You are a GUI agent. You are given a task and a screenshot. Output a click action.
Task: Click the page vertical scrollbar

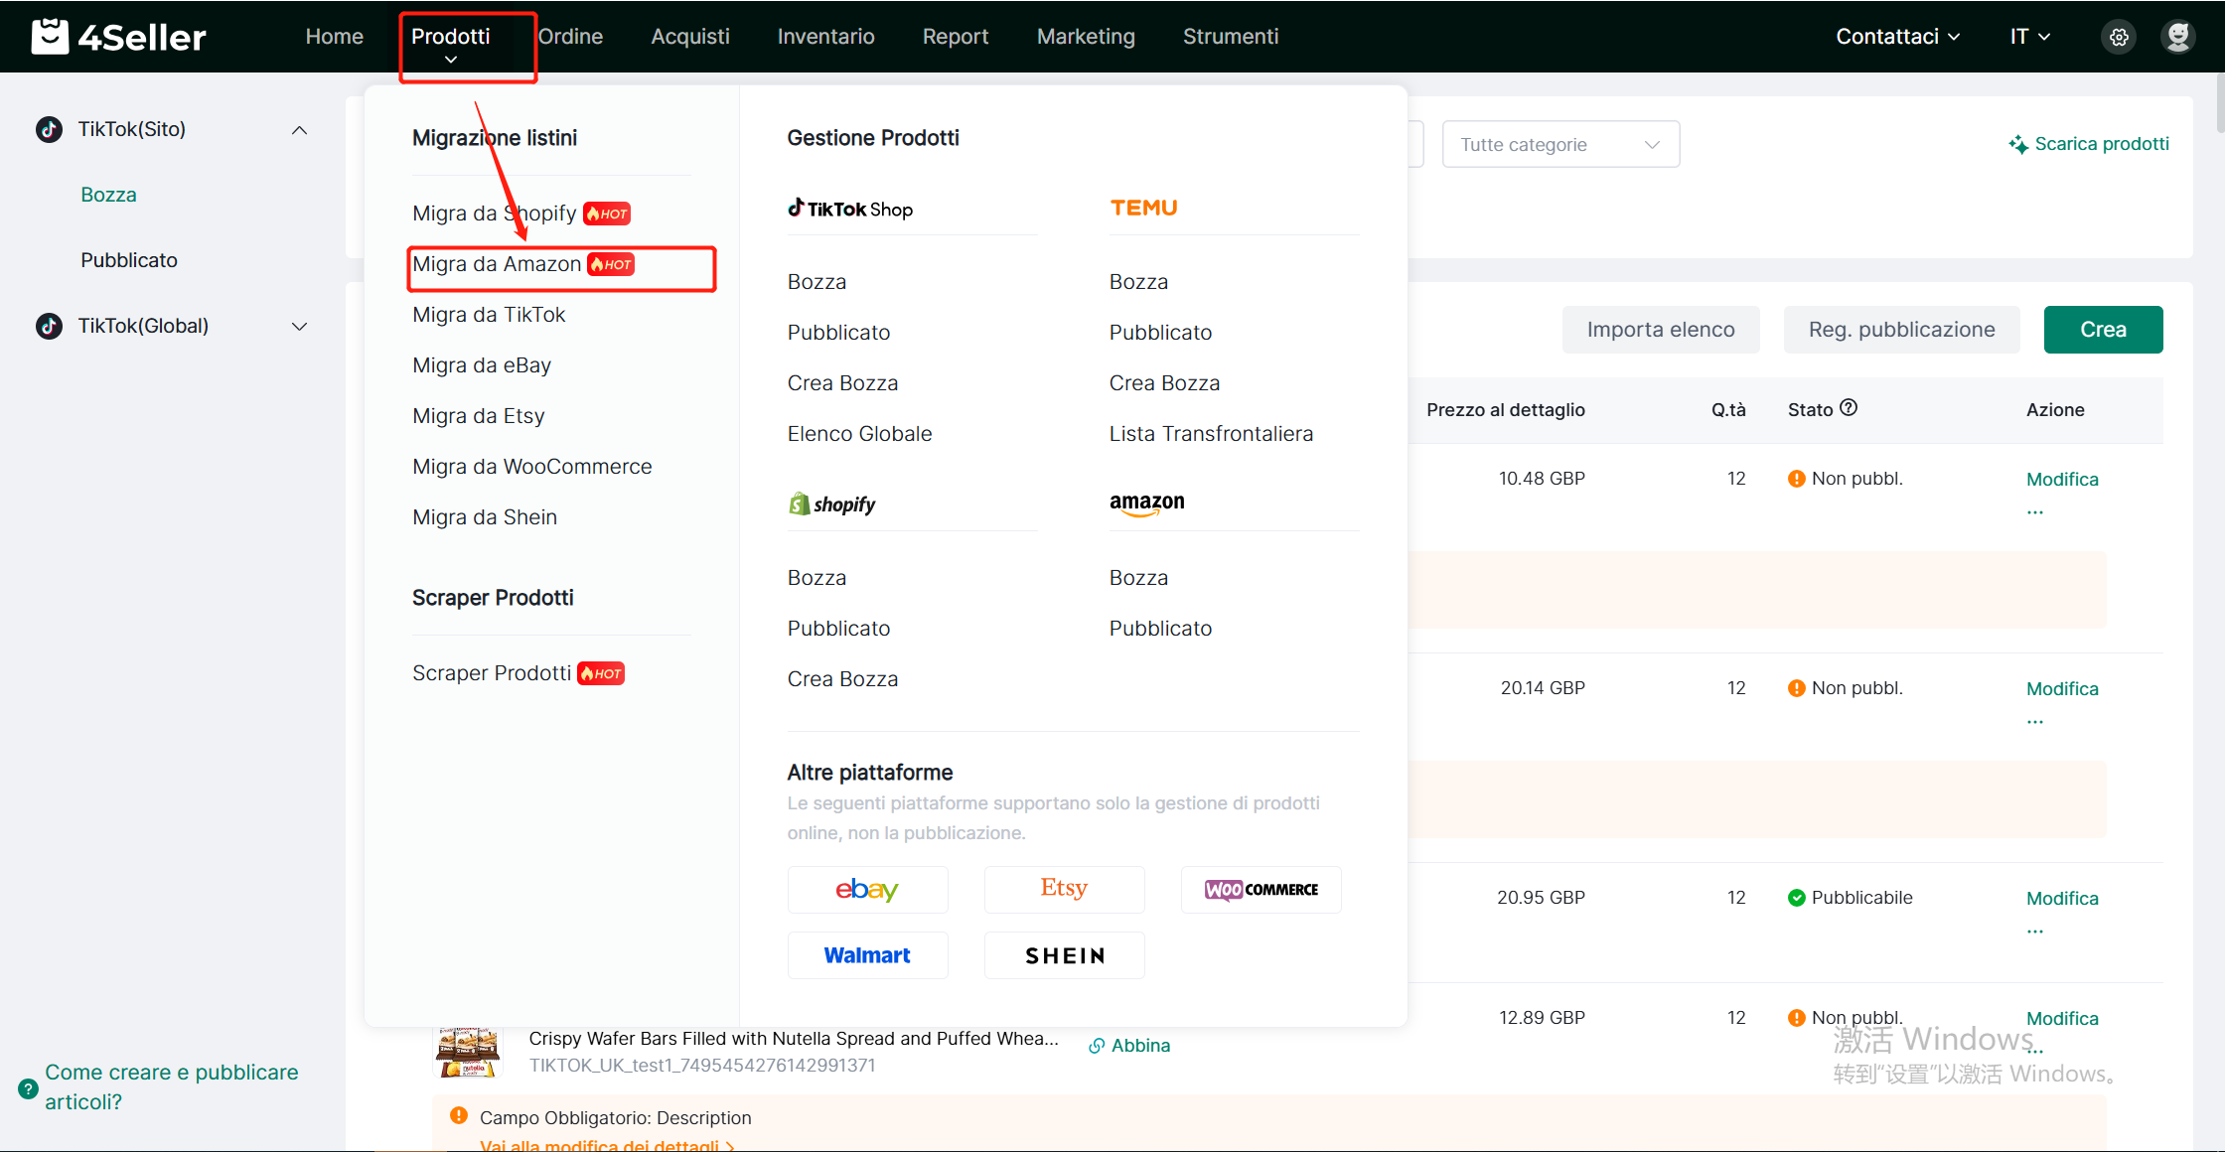click(x=2219, y=101)
